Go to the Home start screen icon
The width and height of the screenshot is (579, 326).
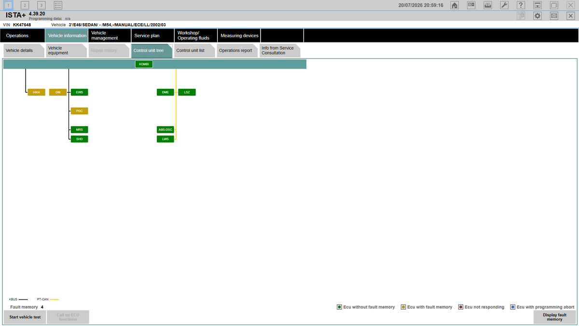click(455, 5)
